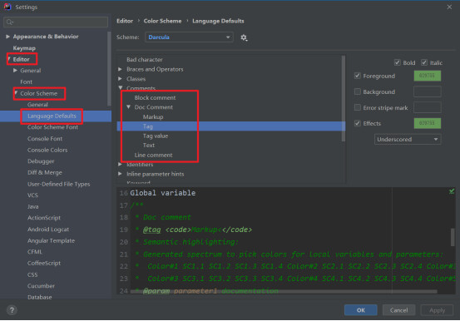Select Console Font item
This screenshot has width=460, height=321.
click(45, 139)
